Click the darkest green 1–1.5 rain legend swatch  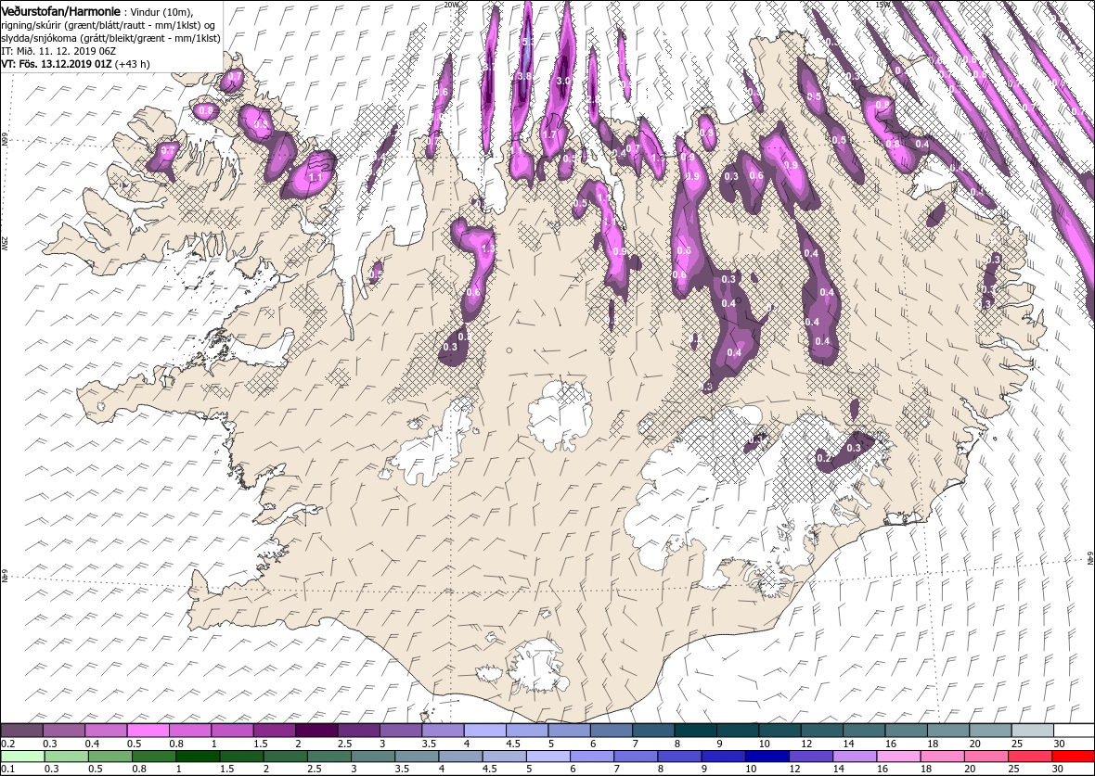[197, 757]
